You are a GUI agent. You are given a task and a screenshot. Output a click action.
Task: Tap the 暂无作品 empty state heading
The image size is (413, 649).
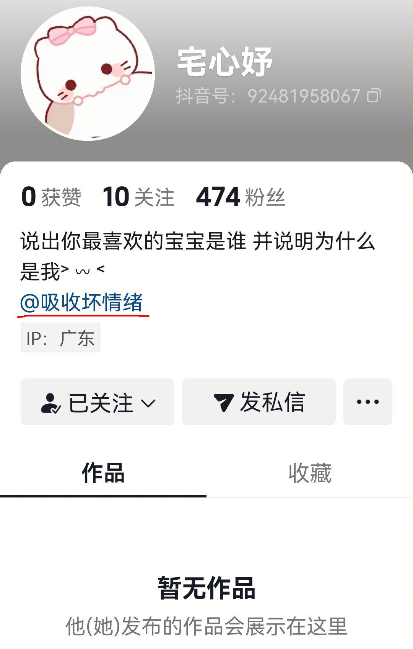[206, 588]
